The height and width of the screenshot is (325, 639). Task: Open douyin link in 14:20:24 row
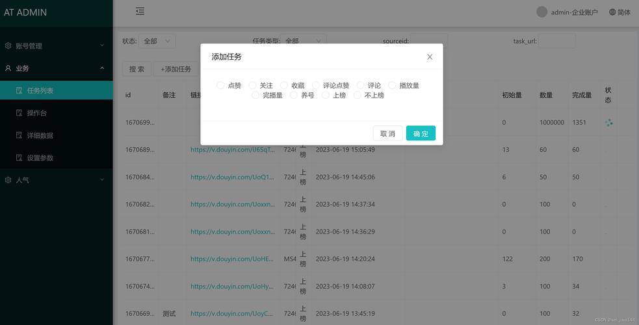233,259
